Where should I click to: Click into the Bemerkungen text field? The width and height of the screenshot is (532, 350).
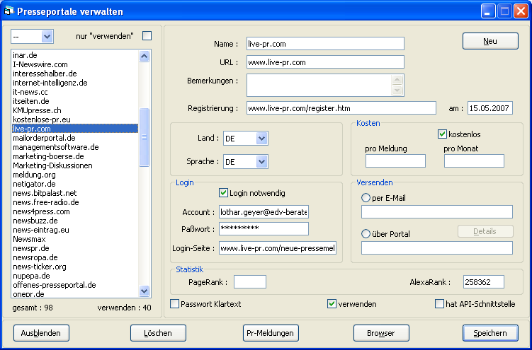coord(319,85)
